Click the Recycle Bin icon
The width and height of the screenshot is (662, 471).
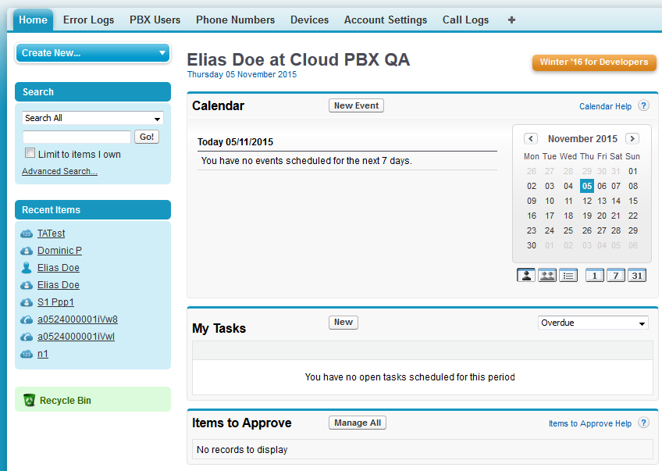[x=30, y=400]
